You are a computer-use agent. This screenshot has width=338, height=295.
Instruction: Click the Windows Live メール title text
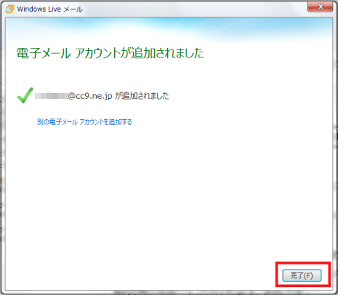50,9
